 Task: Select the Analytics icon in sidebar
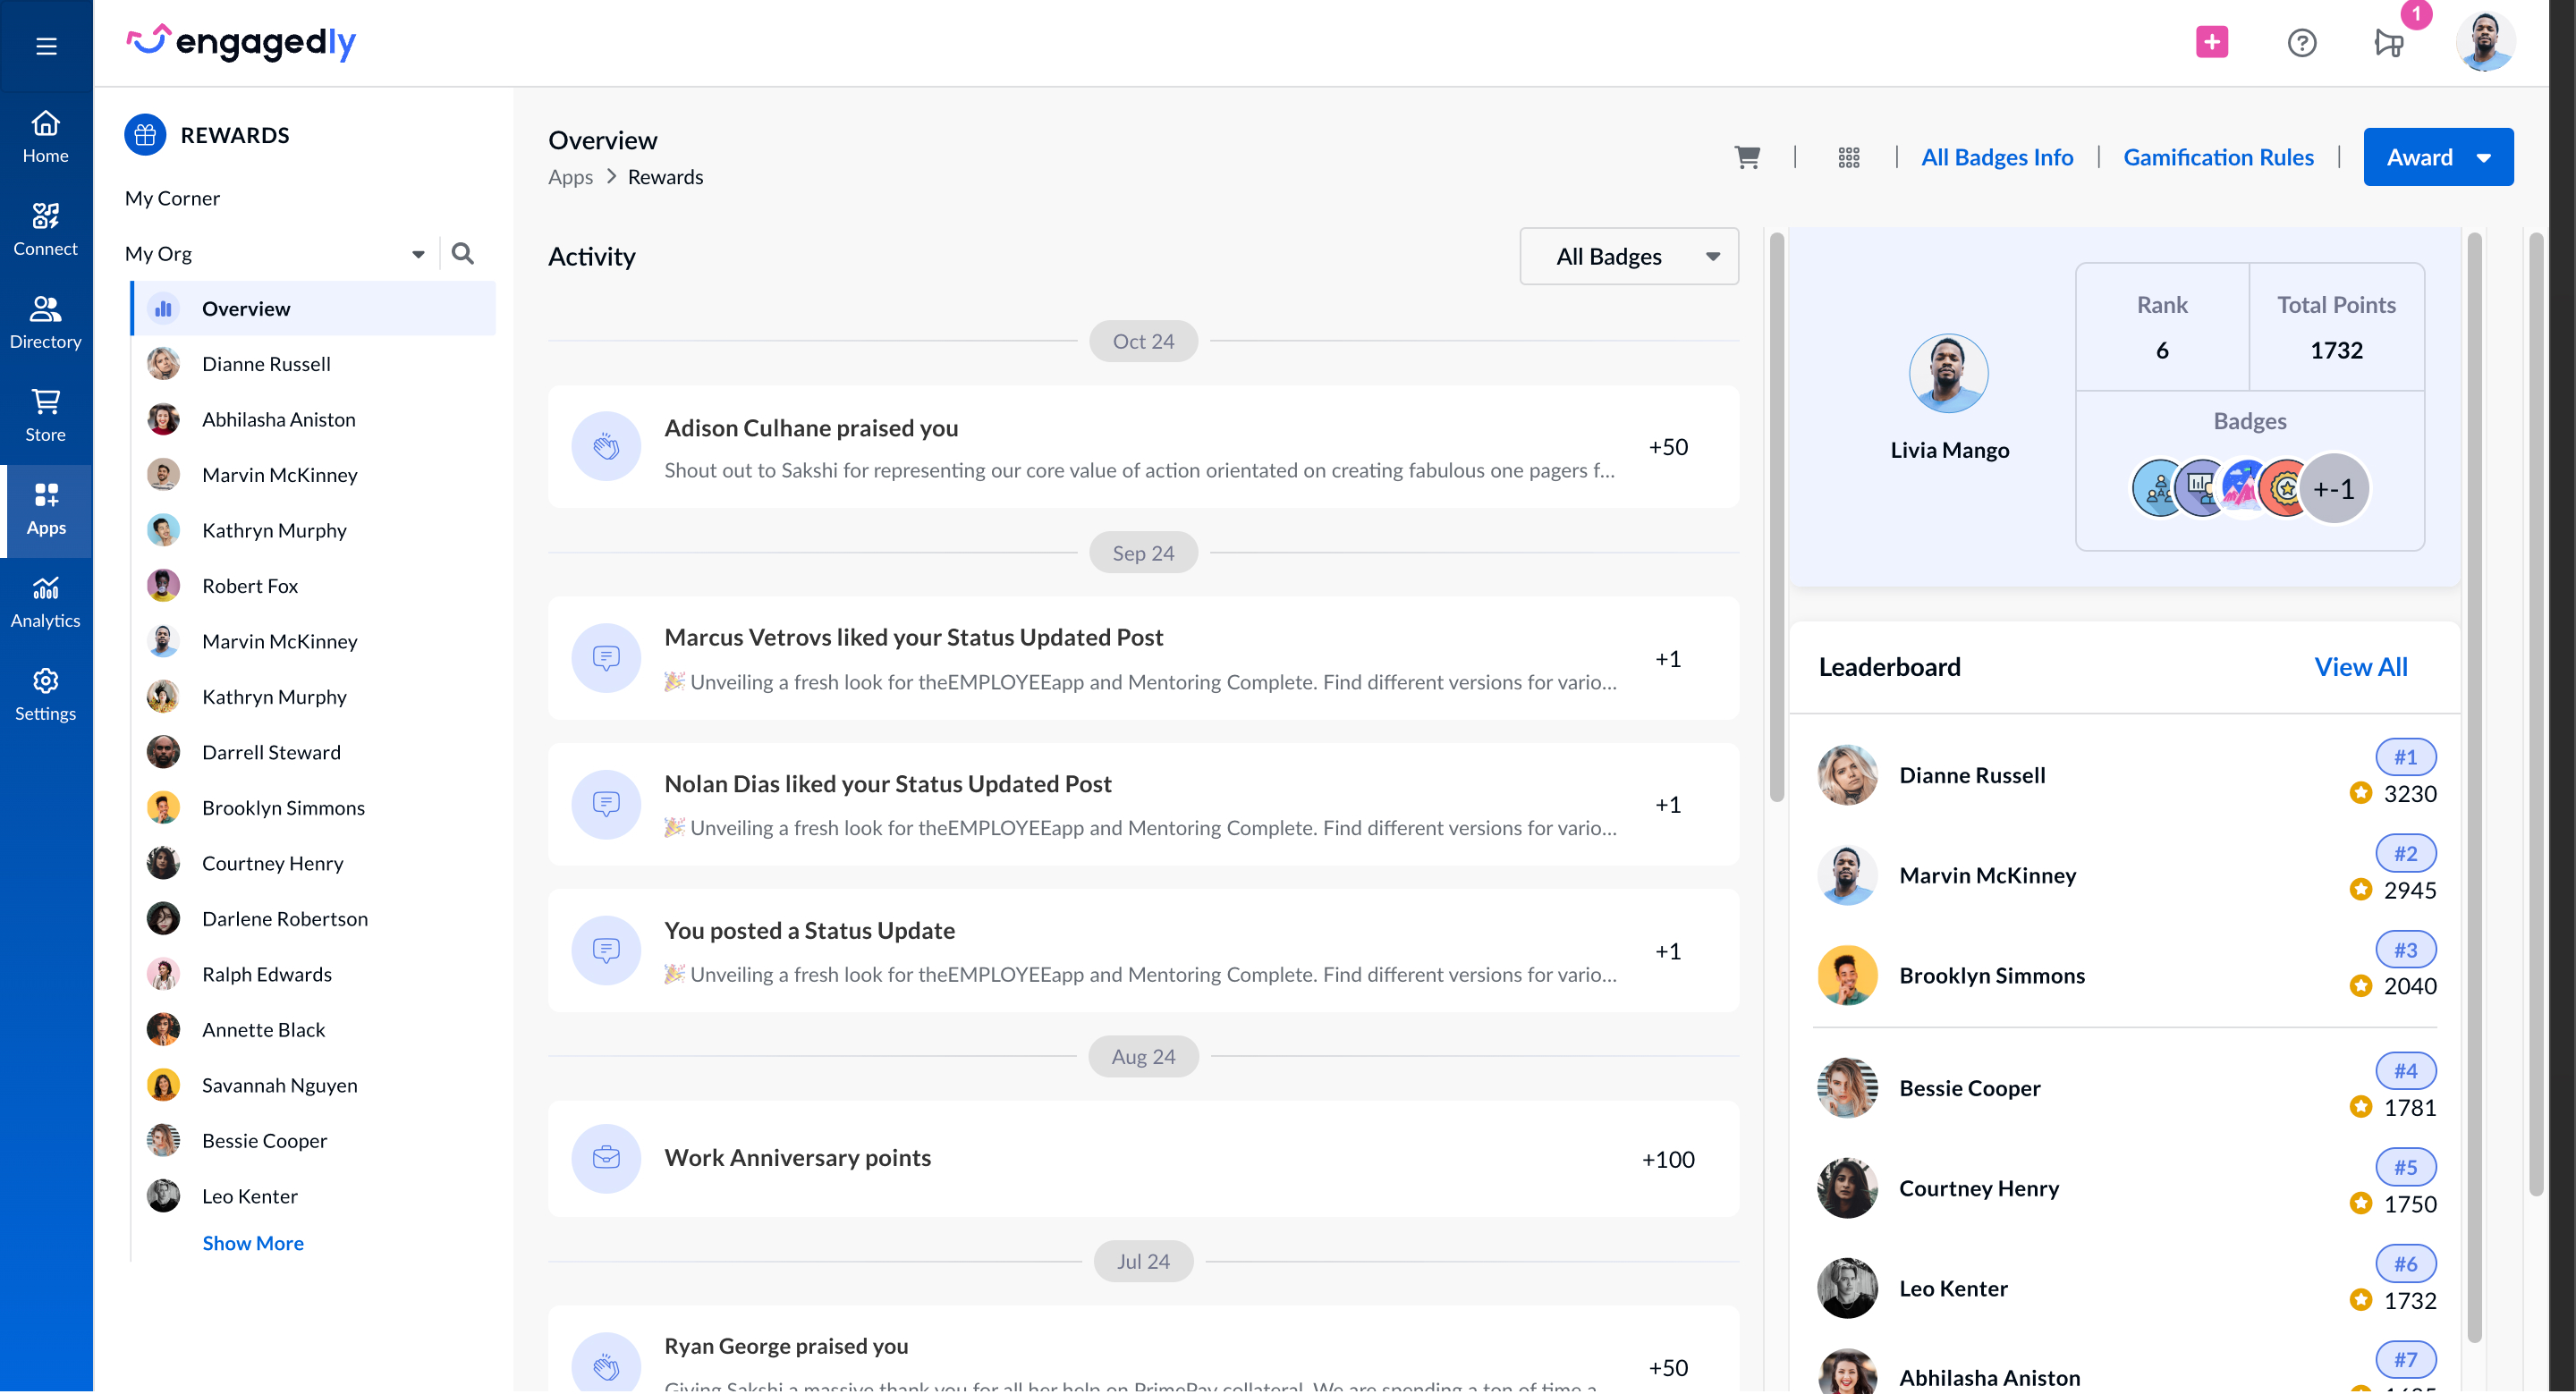click(x=46, y=601)
